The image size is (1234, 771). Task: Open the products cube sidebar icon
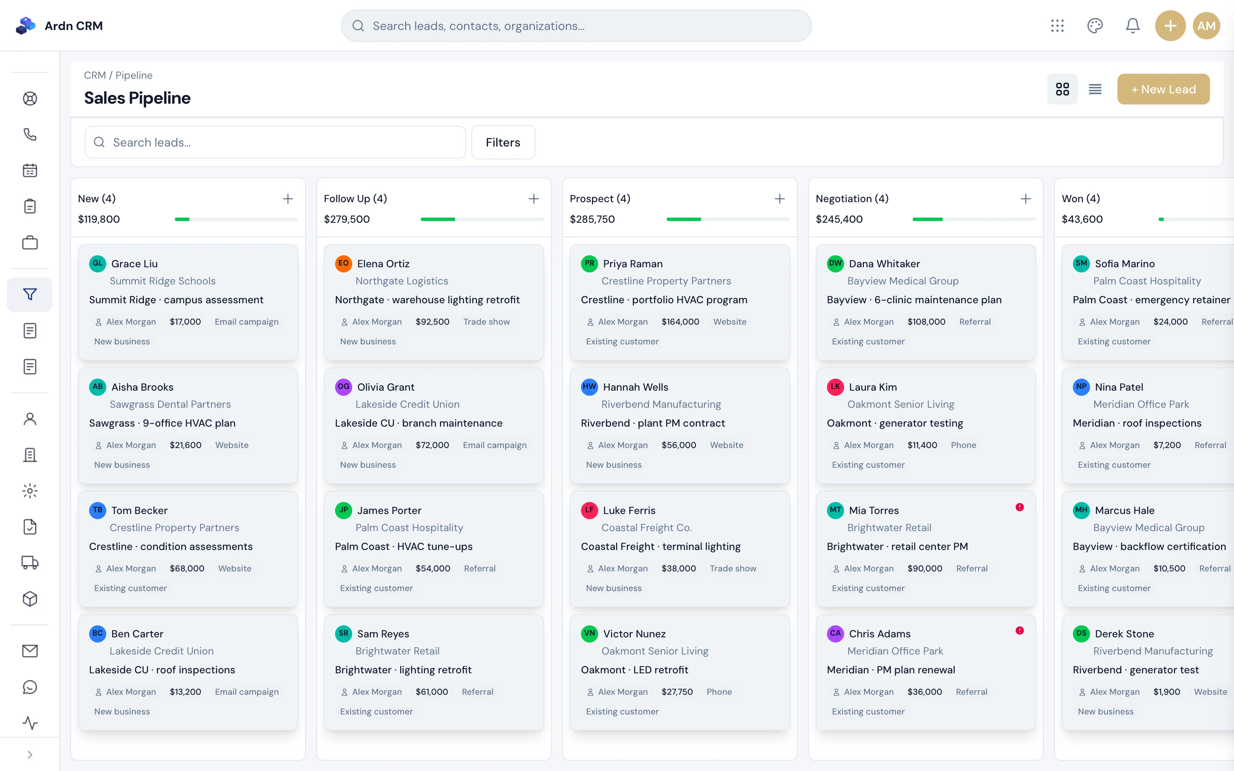point(30,599)
